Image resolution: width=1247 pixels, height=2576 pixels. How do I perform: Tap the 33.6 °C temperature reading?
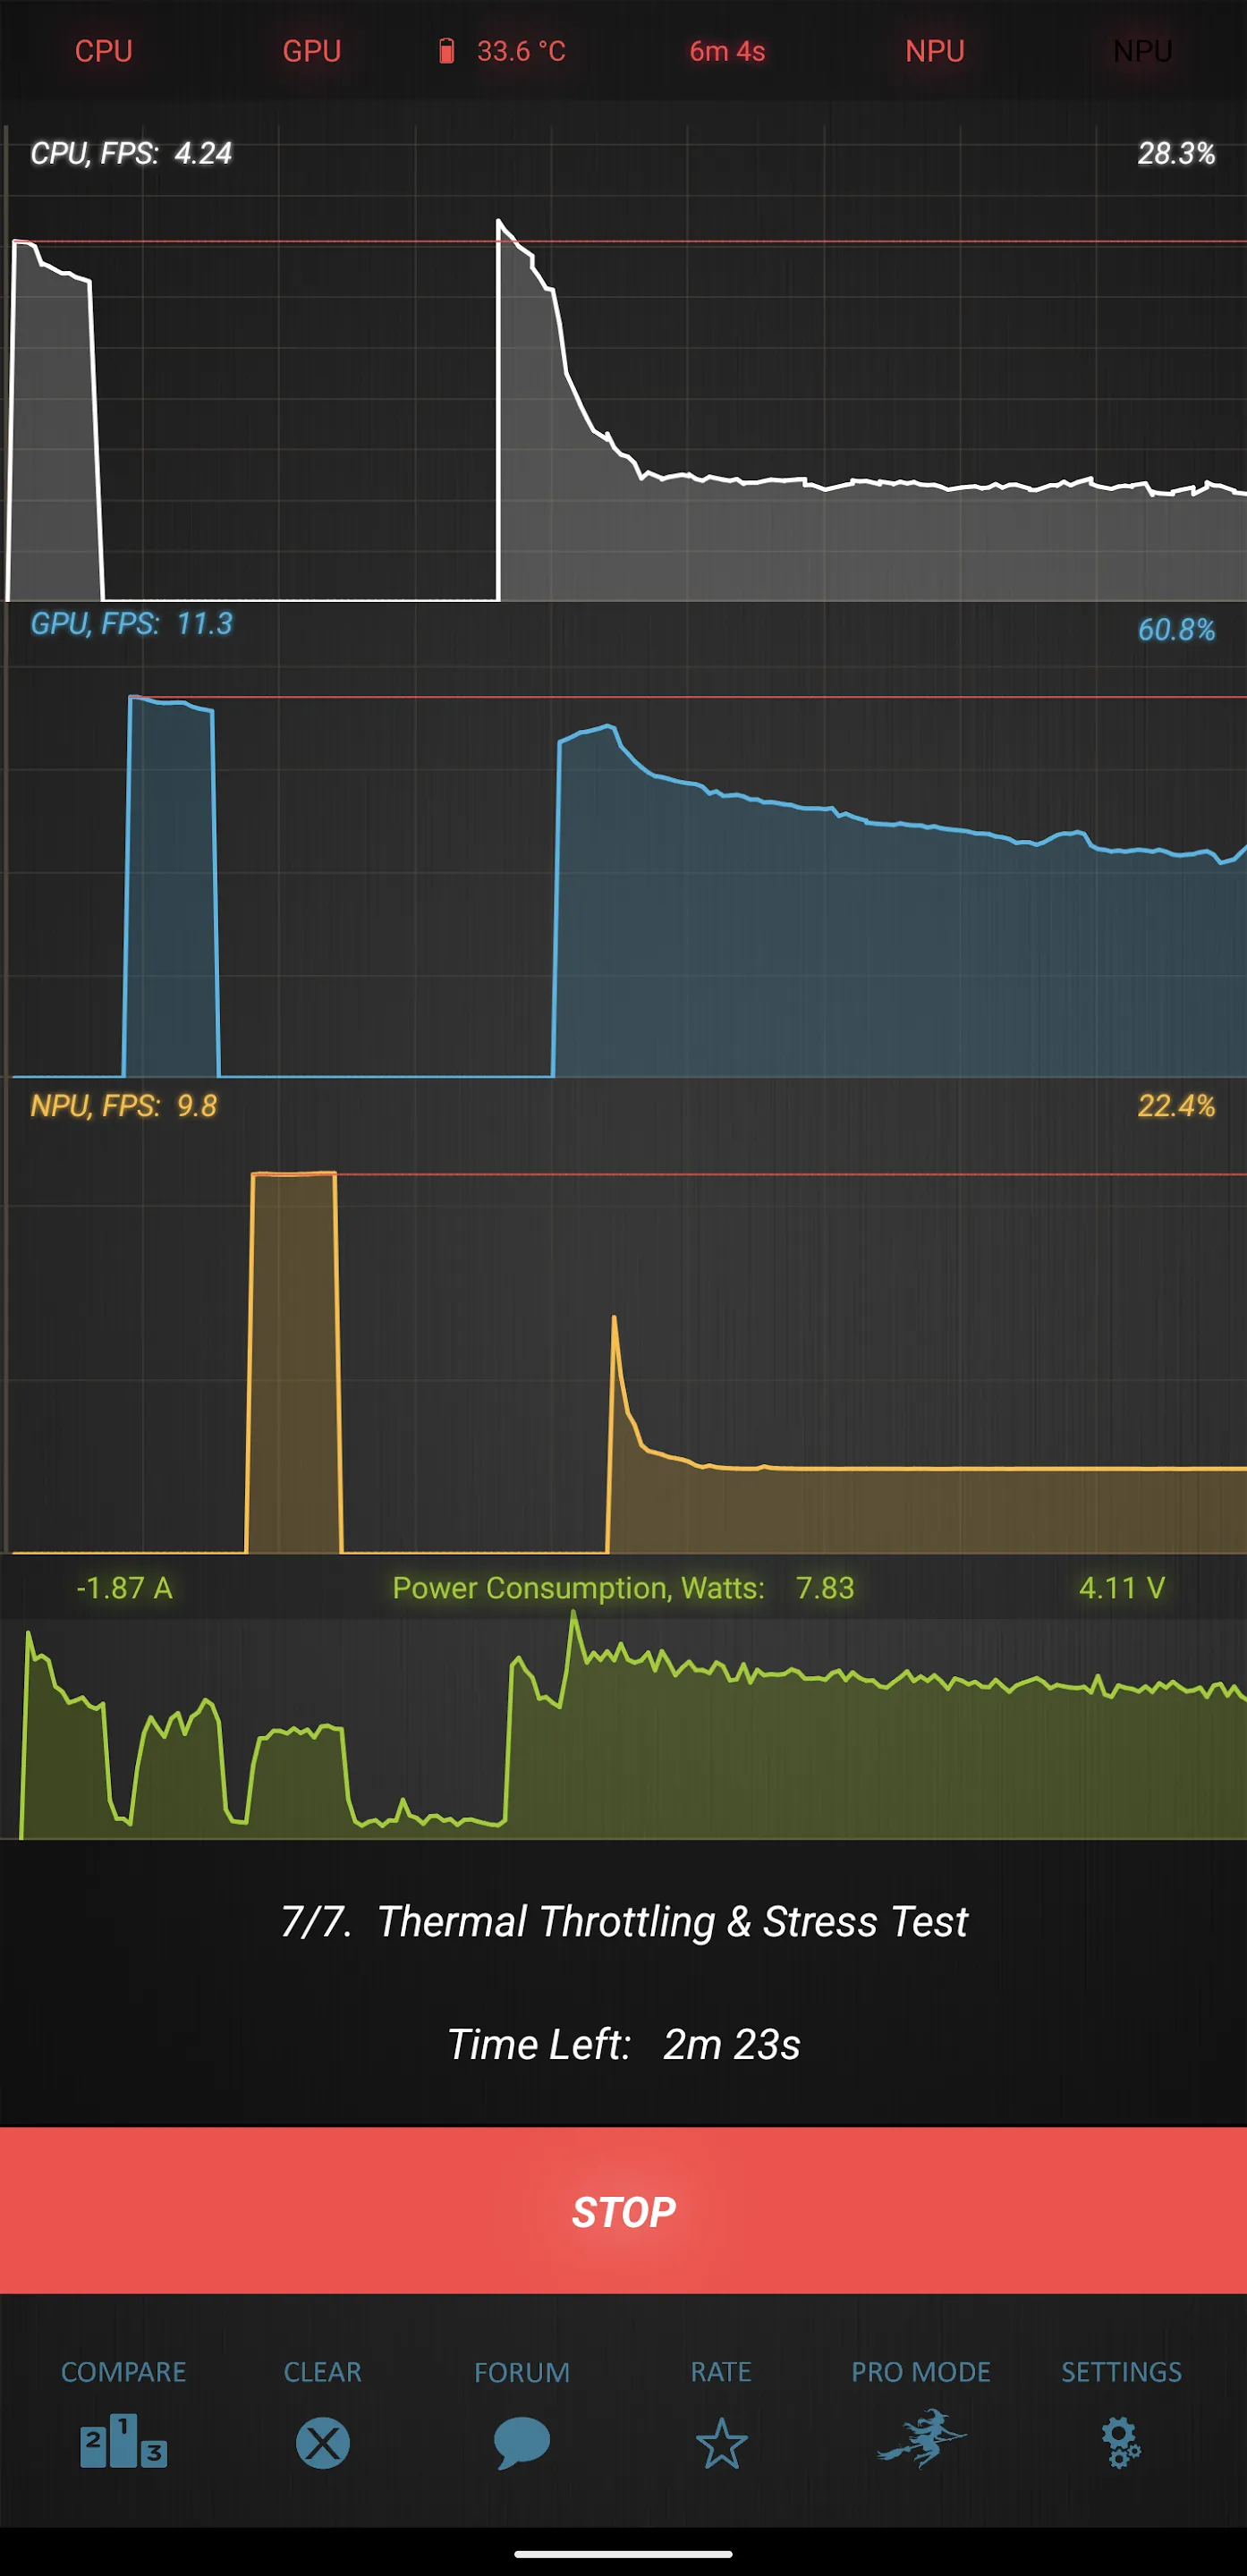click(521, 51)
